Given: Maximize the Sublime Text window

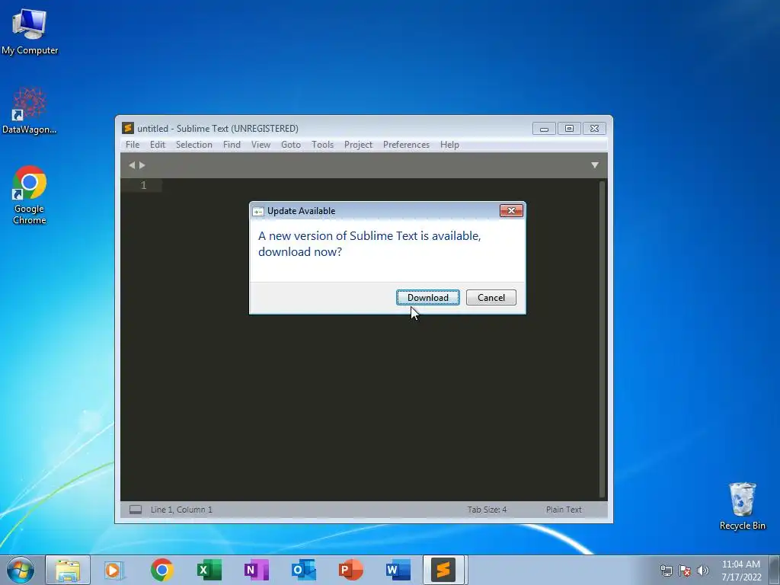Looking at the screenshot, I should tap(569, 129).
